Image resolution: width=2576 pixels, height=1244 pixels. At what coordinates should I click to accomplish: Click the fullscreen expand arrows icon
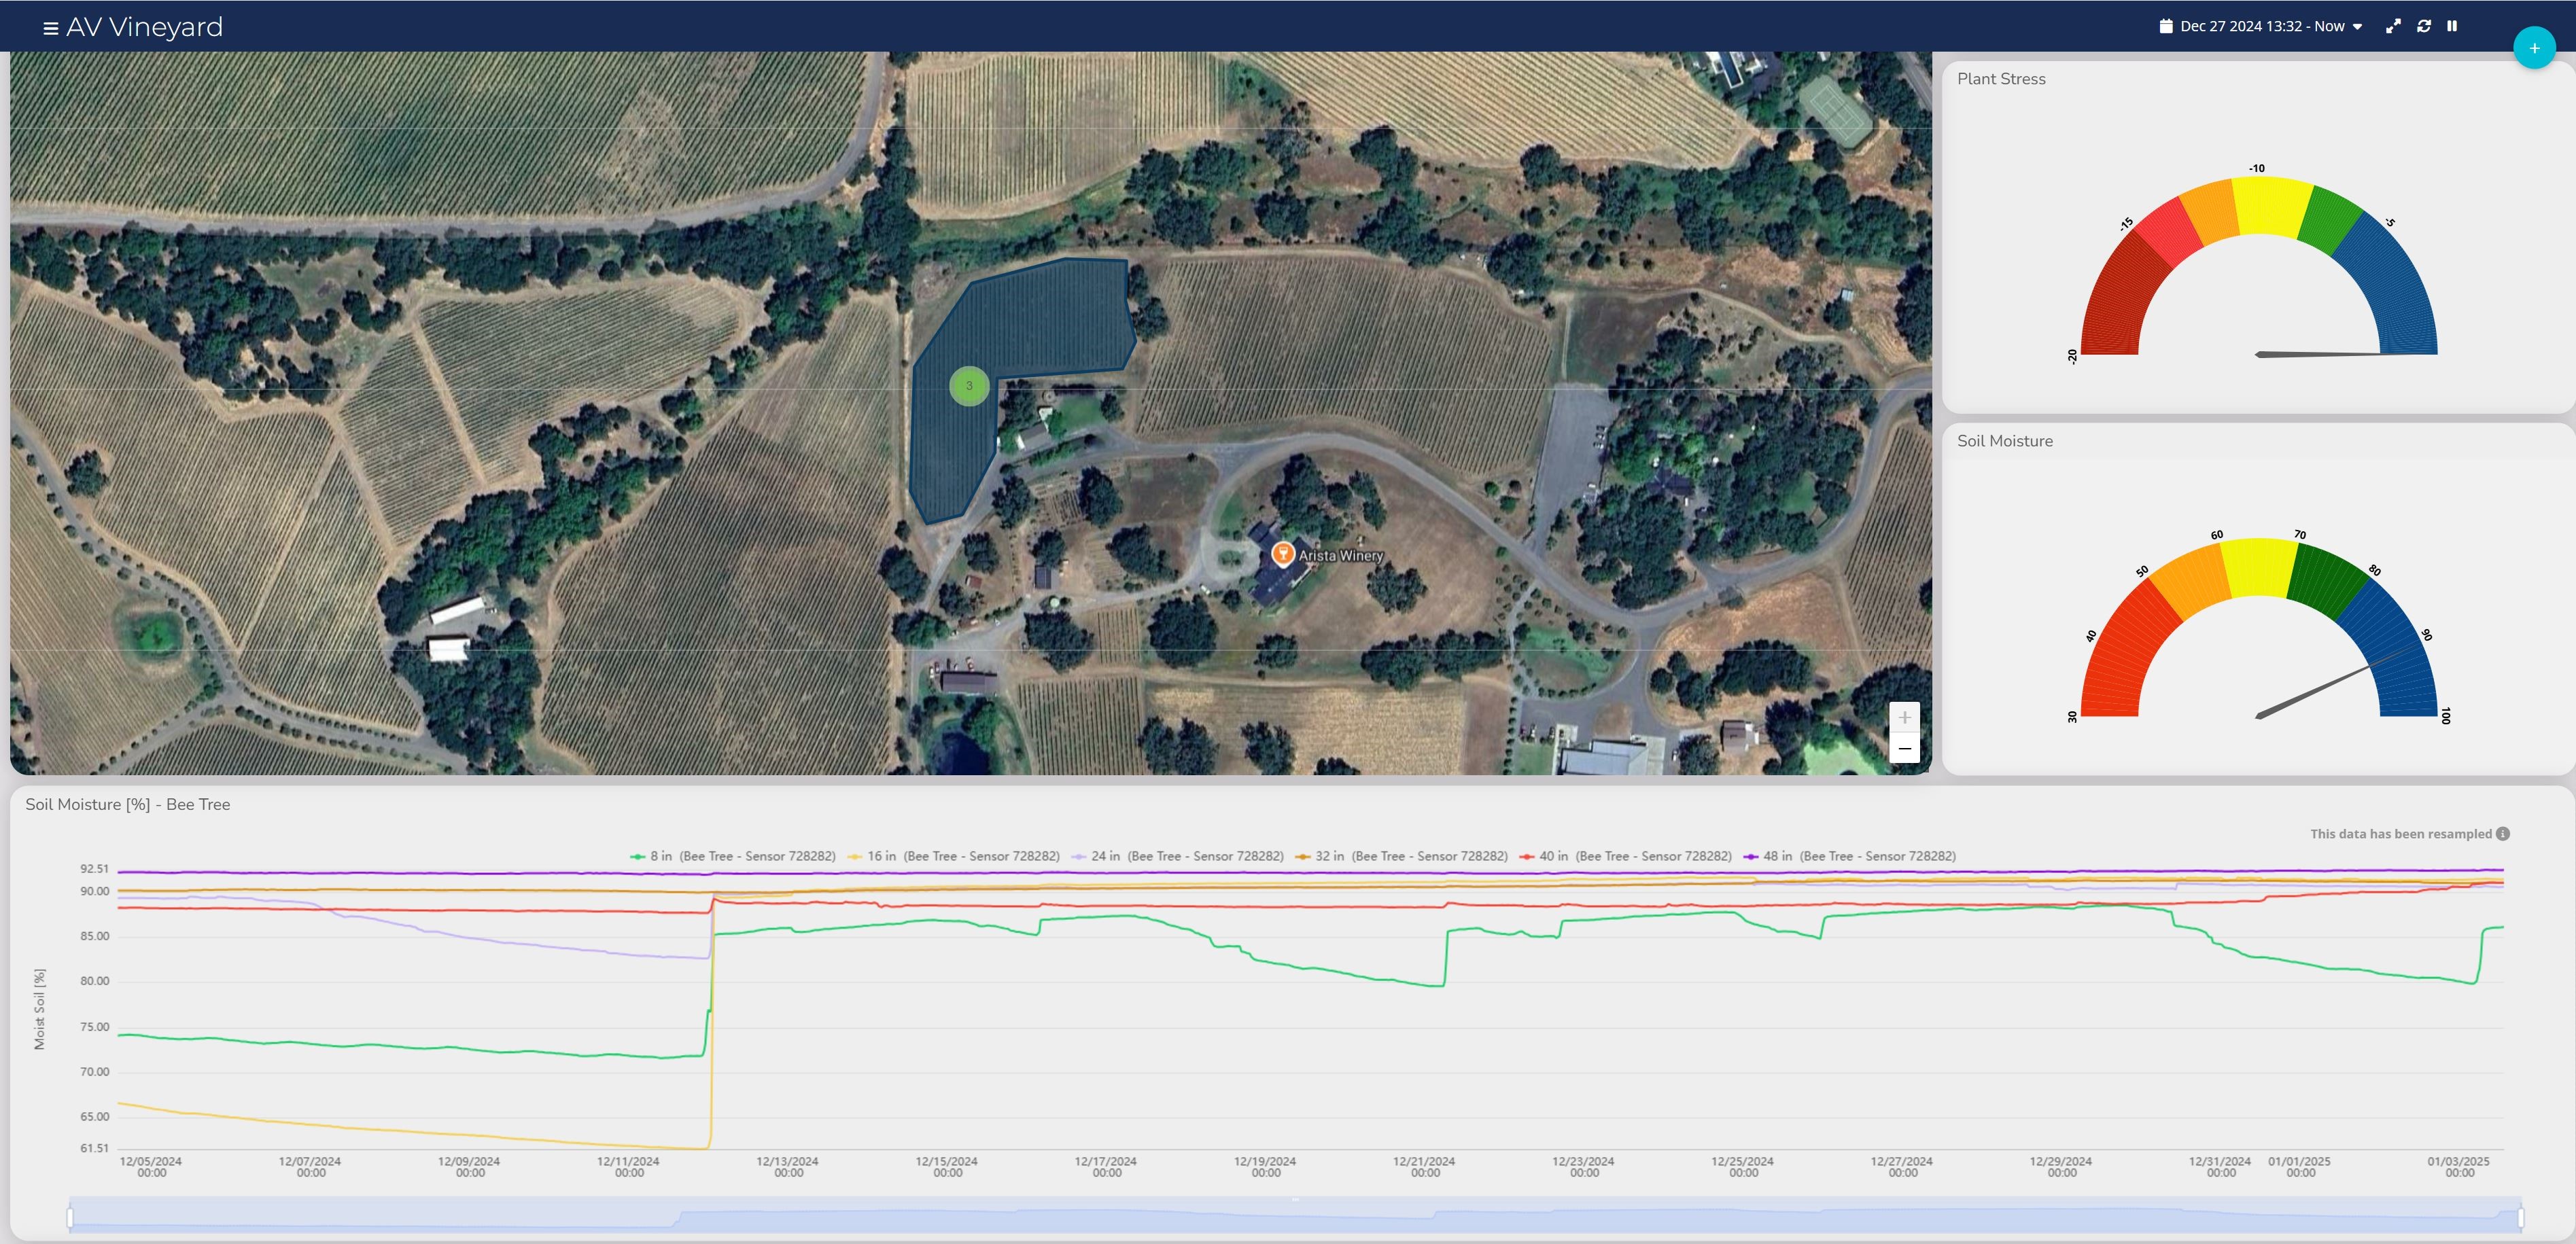(2393, 27)
